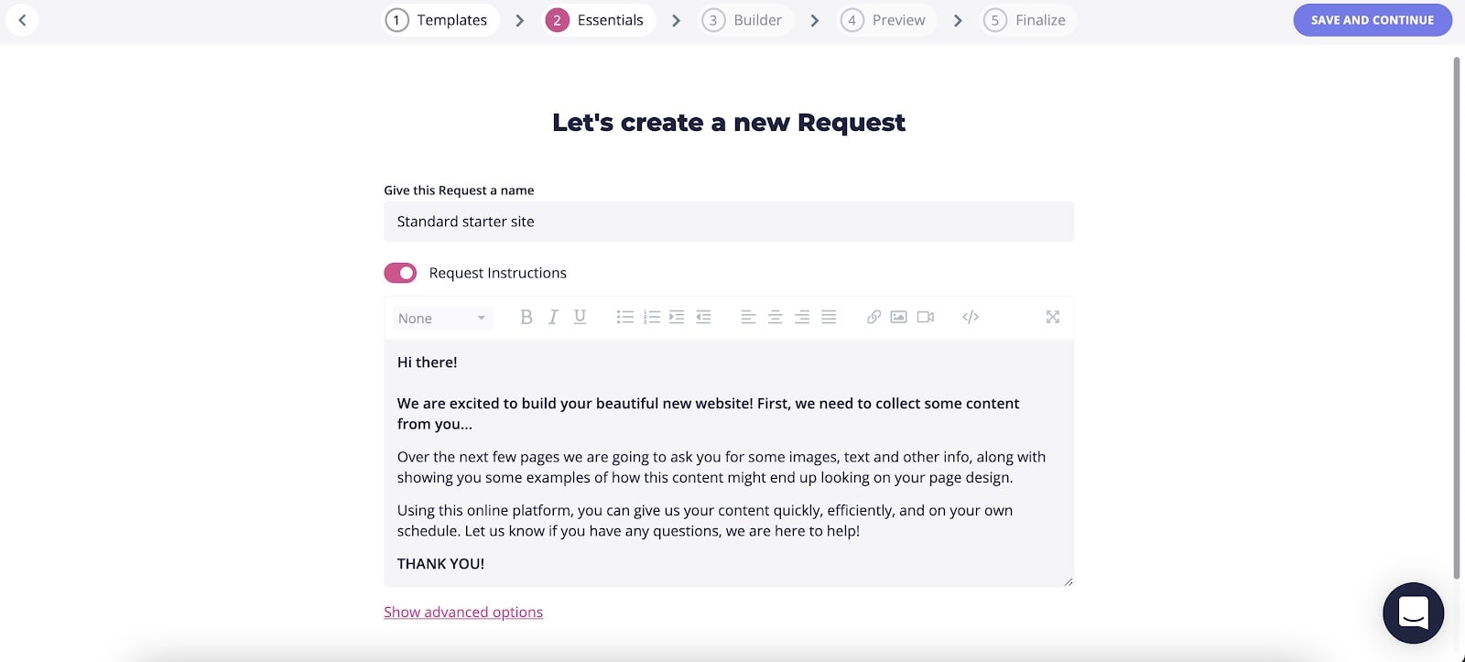The image size is (1465, 662).
Task: Show advanced options link
Action: tap(463, 612)
